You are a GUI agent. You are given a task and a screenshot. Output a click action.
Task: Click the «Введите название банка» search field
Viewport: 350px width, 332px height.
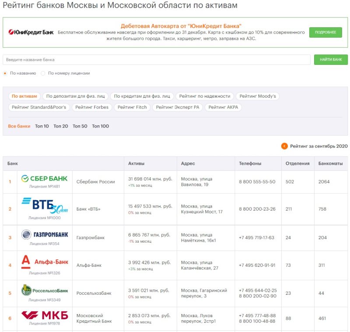coord(157,60)
